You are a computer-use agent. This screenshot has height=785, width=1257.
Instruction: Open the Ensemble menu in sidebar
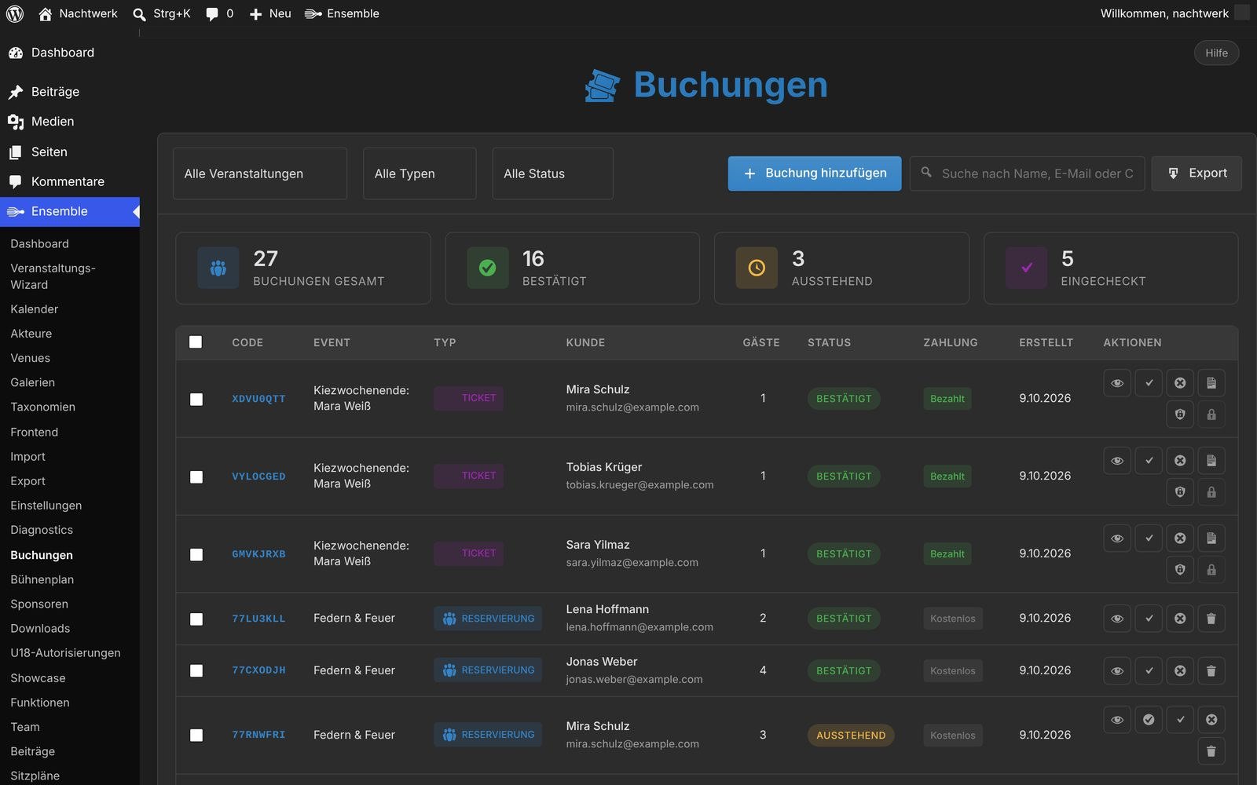(70, 212)
